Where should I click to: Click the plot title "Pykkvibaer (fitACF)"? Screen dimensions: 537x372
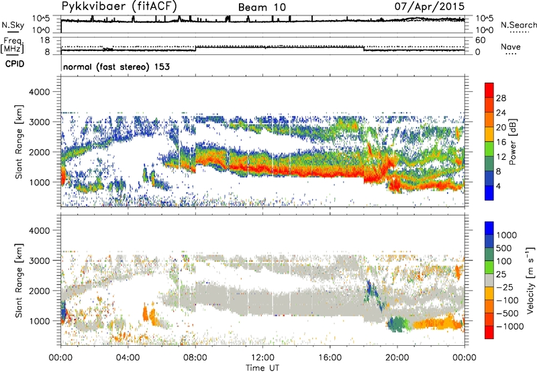click(x=119, y=6)
